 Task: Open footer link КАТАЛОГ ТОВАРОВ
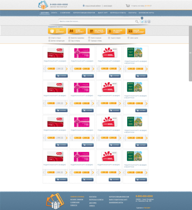[x=77, y=200]
